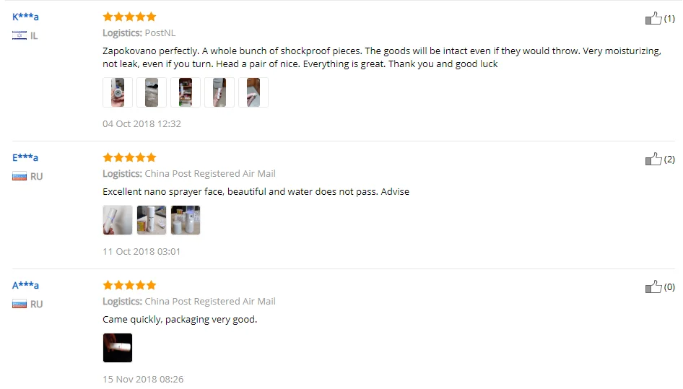Click the Israel flag icon beside IL
683x389 pixels.
(19, 35)
